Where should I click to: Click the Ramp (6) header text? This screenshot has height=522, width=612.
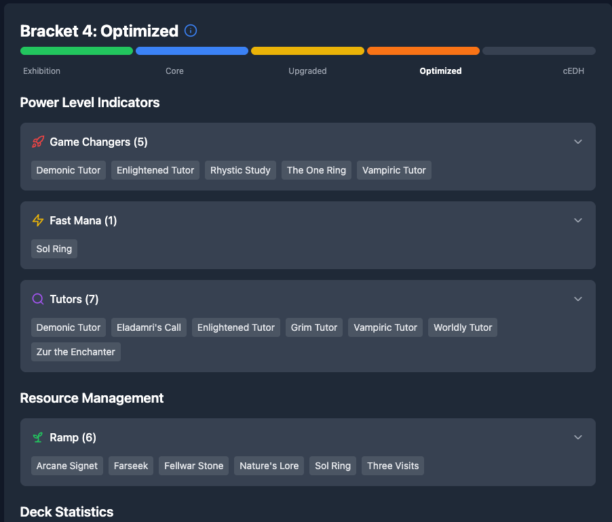click(73, 437)
